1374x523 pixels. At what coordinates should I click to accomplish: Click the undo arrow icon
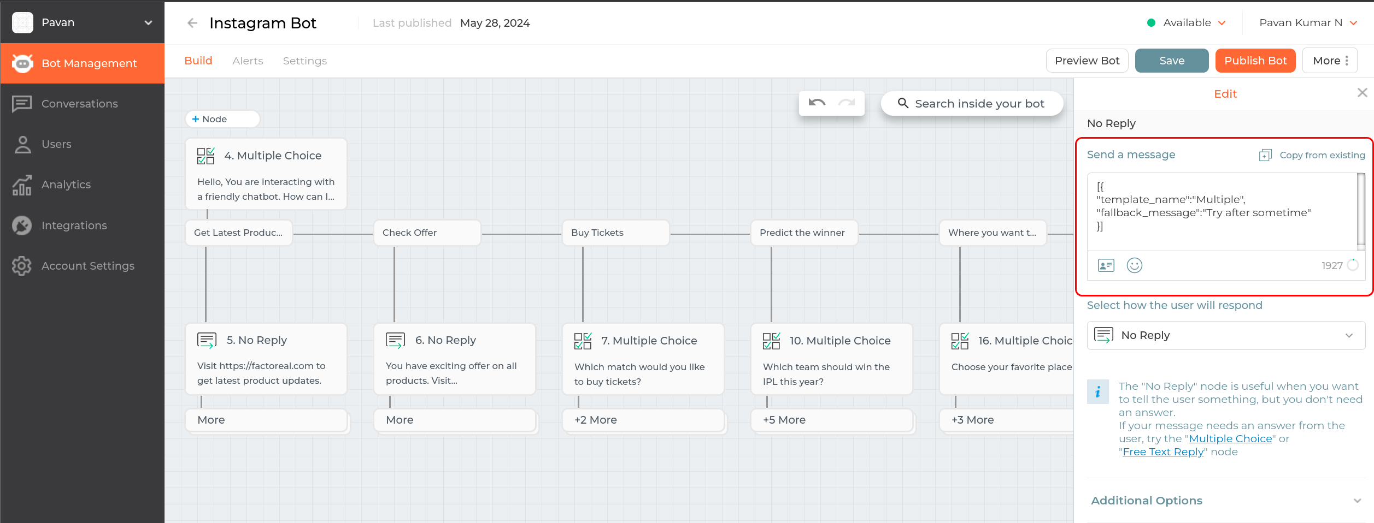[817, 103]
